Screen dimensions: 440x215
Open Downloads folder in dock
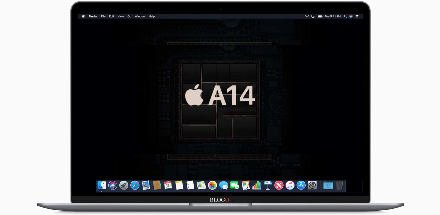click(x=328, y=186)
